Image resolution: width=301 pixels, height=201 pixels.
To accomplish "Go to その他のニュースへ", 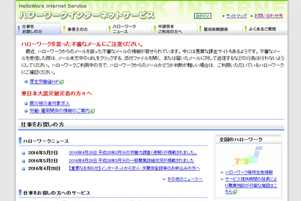I will [185, 179].
